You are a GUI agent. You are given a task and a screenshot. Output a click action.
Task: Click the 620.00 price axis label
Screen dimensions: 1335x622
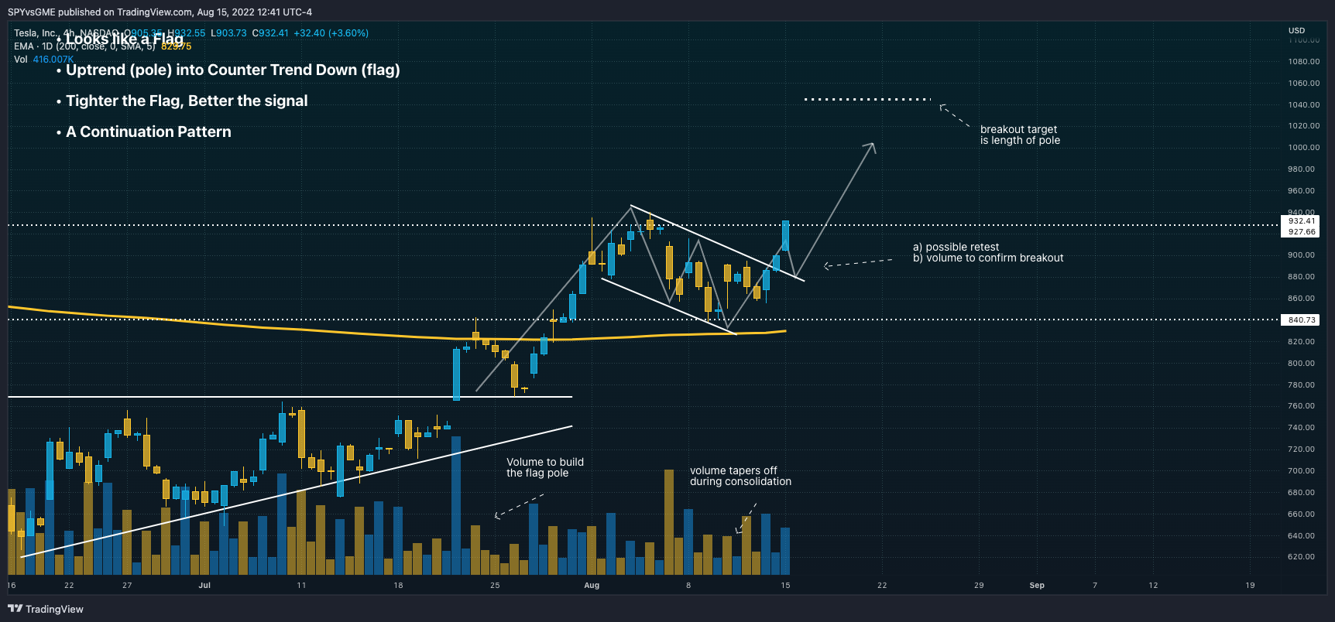pyautogui.click(x=1301, y=556)
